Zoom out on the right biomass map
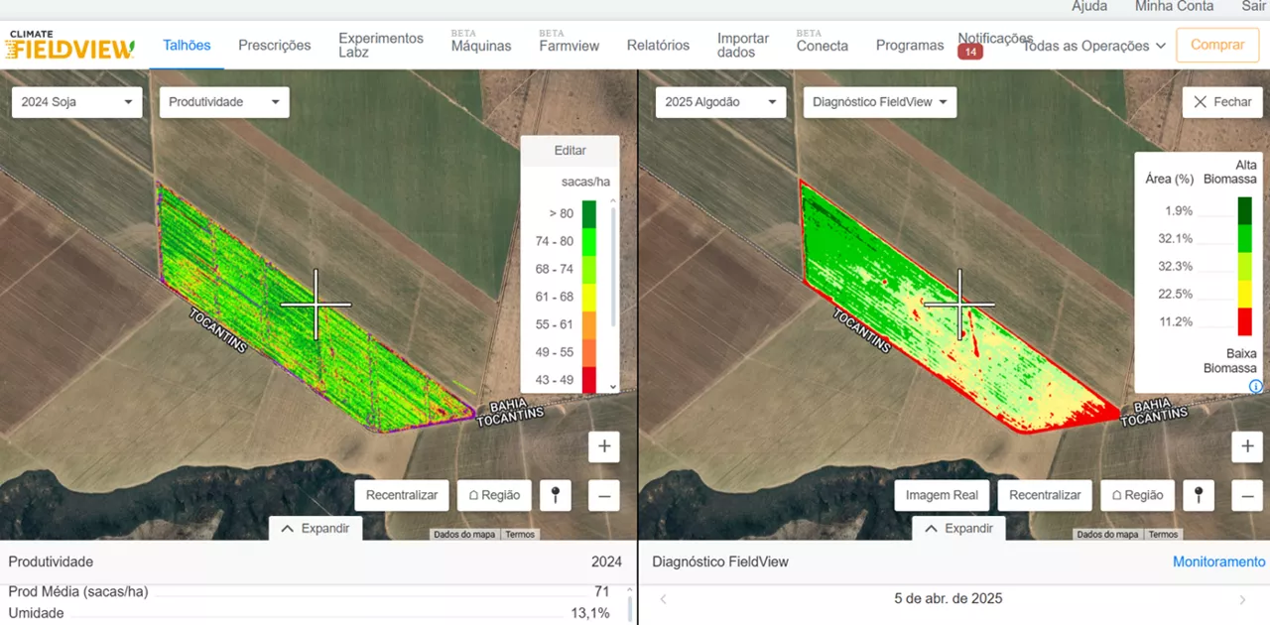The image size is (1270, 625). coord(1247,496)
